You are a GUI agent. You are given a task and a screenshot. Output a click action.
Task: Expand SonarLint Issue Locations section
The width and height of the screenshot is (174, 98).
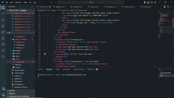click(21, 96)
